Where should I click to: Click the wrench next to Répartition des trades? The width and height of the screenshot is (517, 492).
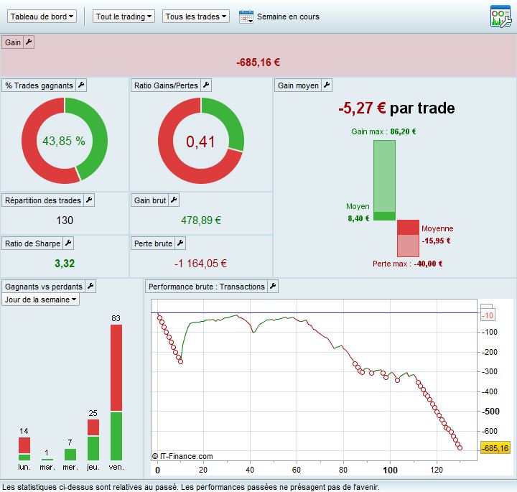[89, 200]
